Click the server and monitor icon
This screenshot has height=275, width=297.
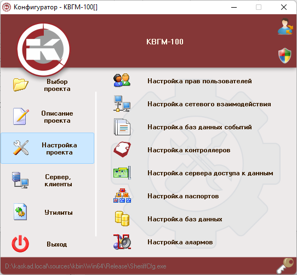[x=20, y=180]
